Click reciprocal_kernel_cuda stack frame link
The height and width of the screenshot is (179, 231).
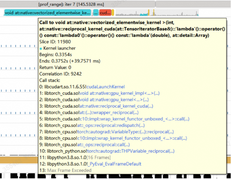[117, 106]
